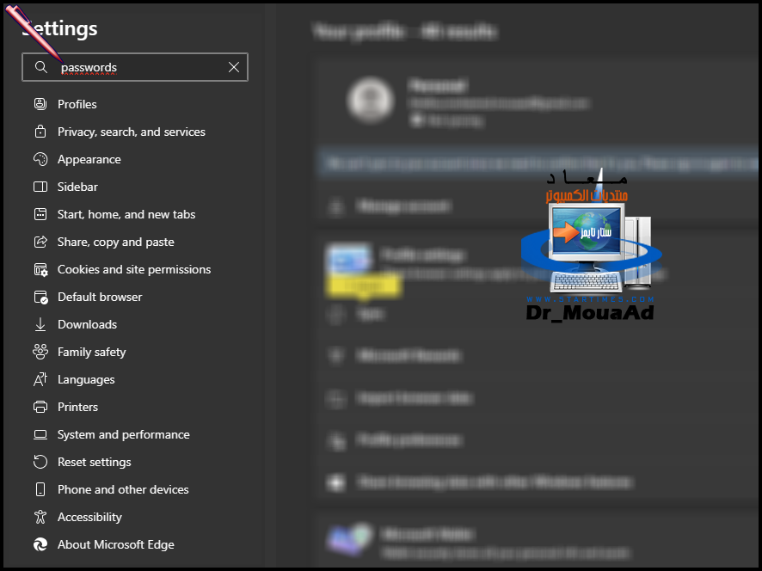Click the Share, copy and paste icon

40,242
